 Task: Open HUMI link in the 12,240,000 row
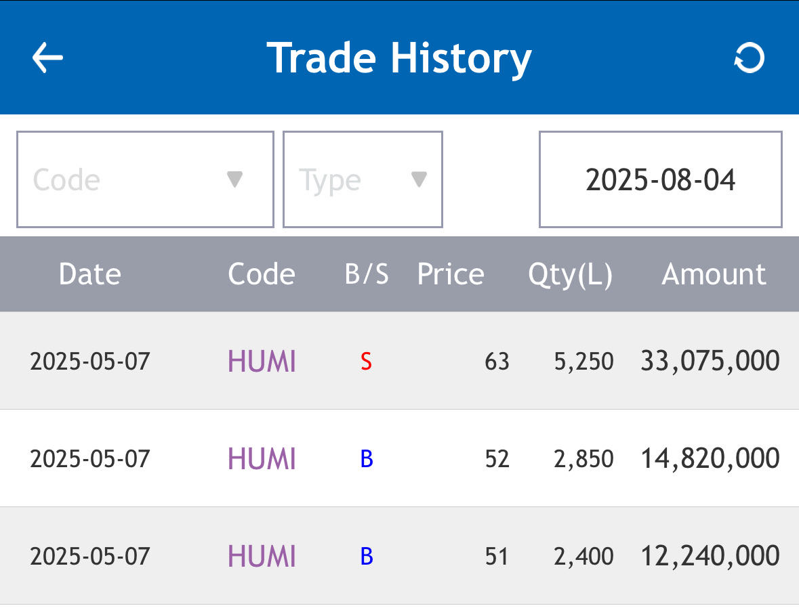(x=262, y=557)
